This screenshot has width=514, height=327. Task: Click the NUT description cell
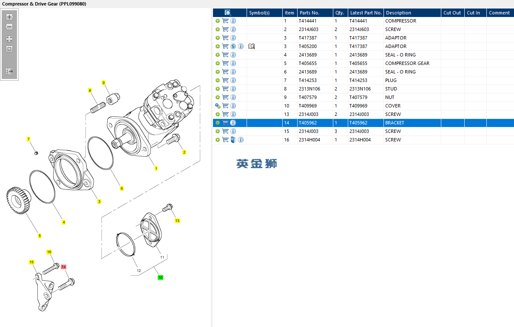point(412,97)
